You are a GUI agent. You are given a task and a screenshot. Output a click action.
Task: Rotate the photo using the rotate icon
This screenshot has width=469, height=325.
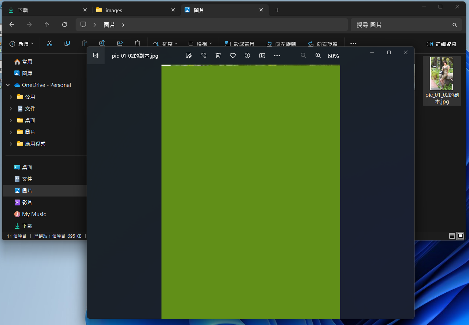[x=203, y=56]
